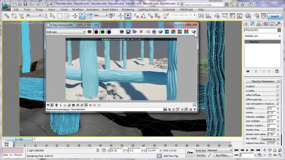Open the Modifier List dropdown
This screenshot has height=160, width=285.
(262, 36)
